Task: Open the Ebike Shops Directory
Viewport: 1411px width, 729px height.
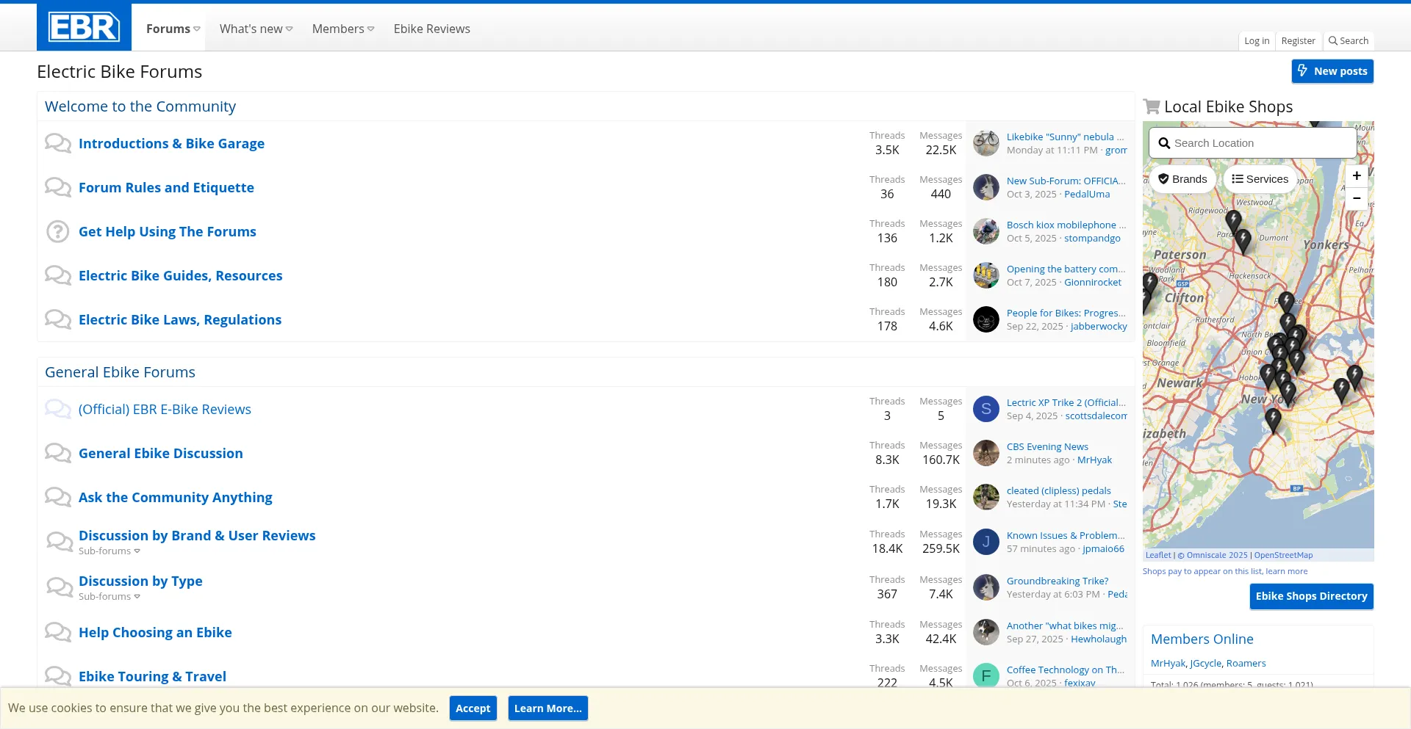Action: [x=1311, y=596]
